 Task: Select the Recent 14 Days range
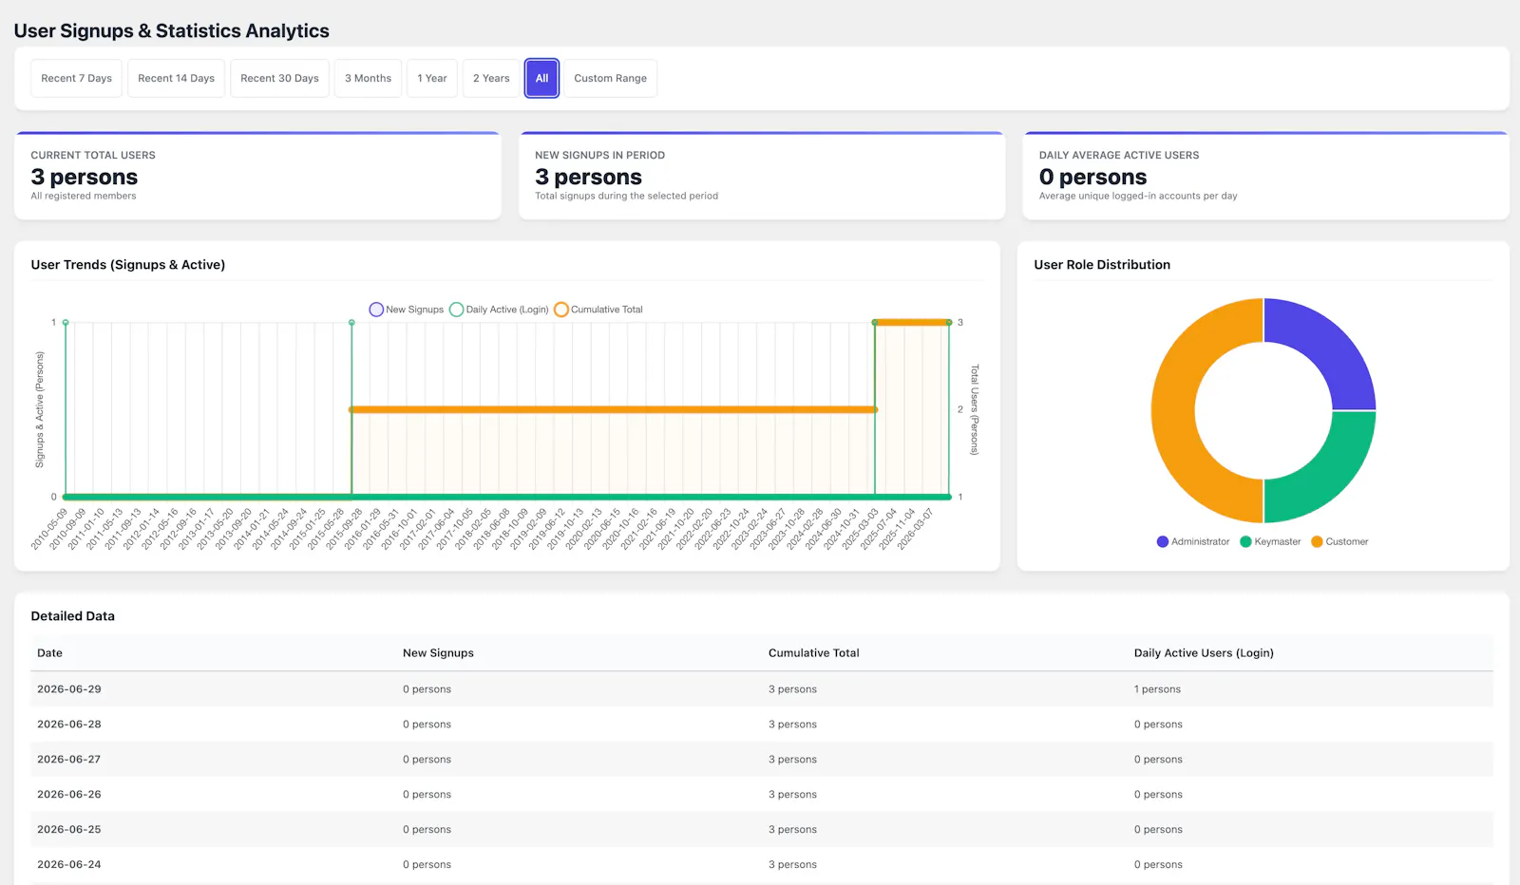pos(176,78)
